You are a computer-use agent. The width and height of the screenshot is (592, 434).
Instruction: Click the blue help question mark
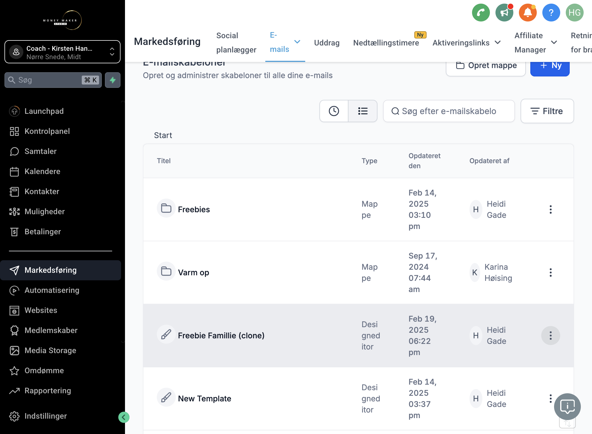coord(551,13)
